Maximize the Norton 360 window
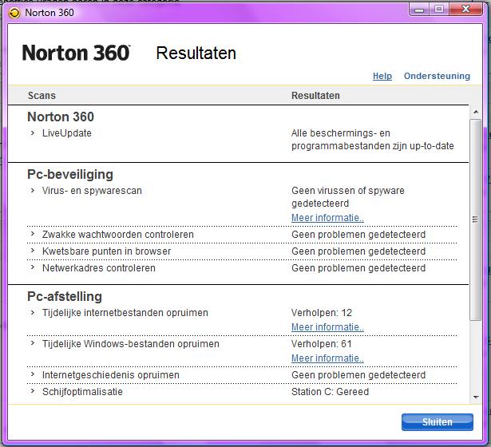Screen dimensions: 491x447 (439, 10)
